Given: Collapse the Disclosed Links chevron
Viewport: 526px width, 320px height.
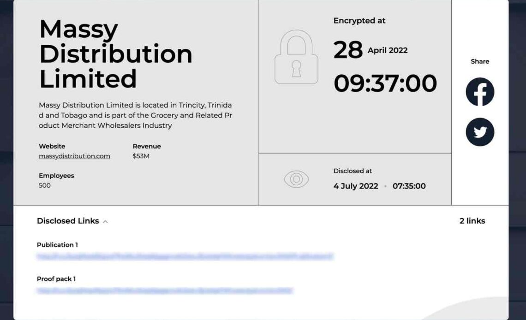Looking at the screenshot, I should click(x=105, y=222).
